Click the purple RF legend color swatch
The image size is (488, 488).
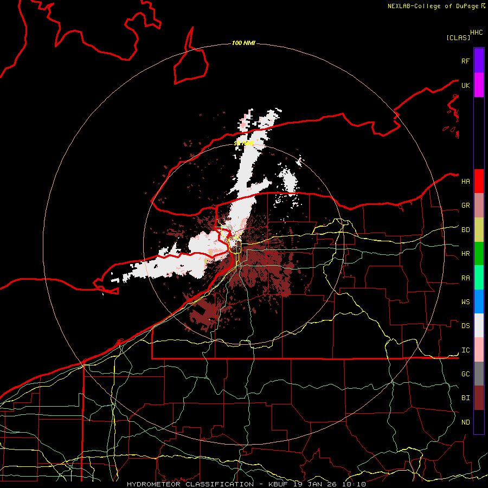[x=479, y=61]
